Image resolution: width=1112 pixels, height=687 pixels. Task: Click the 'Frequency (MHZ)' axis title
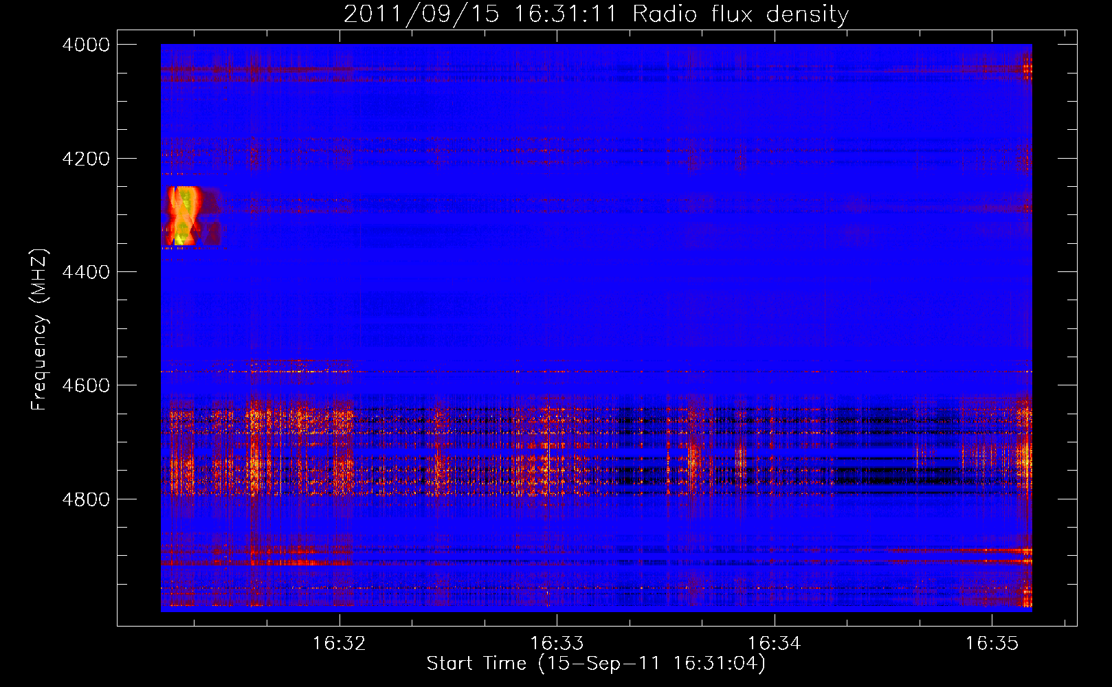[40, 330]
